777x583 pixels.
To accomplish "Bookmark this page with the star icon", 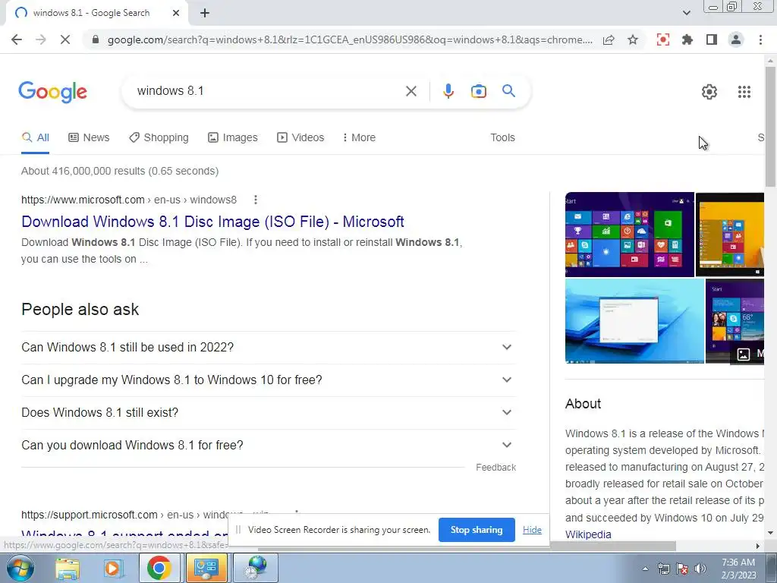I will 633,39.
